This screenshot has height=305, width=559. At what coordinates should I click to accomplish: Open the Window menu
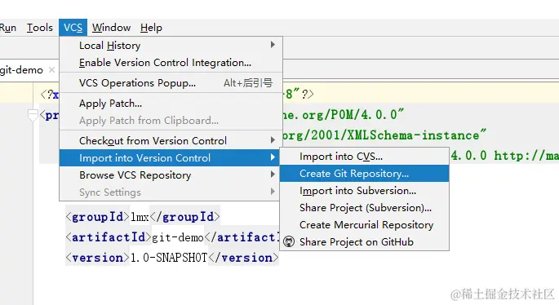pyautogui.click(x=111, y=28)
